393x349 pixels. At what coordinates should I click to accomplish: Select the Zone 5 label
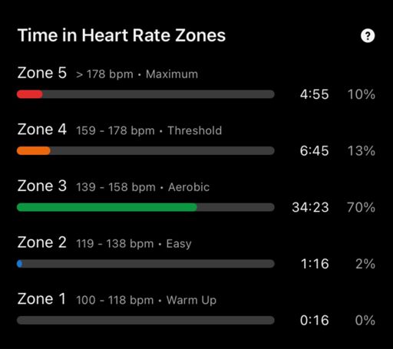pyautogui.click(x=42, y=73)
